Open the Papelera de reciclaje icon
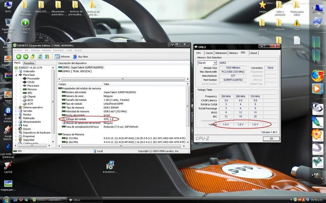The height and width of the screenshot is (203, 326). click(8, 26)
